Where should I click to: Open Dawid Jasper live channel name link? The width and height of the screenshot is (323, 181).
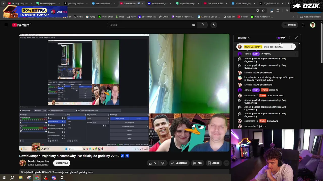tap(38, 161)
